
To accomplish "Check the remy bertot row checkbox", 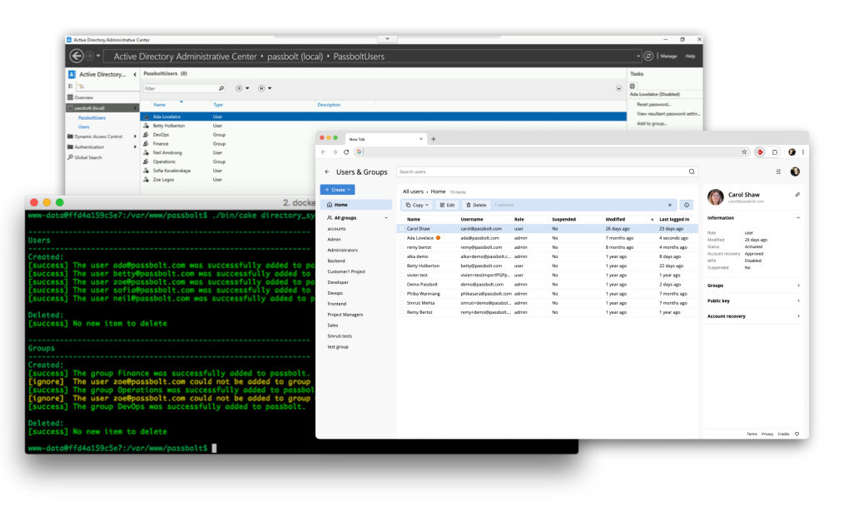I will pos(401,247).
